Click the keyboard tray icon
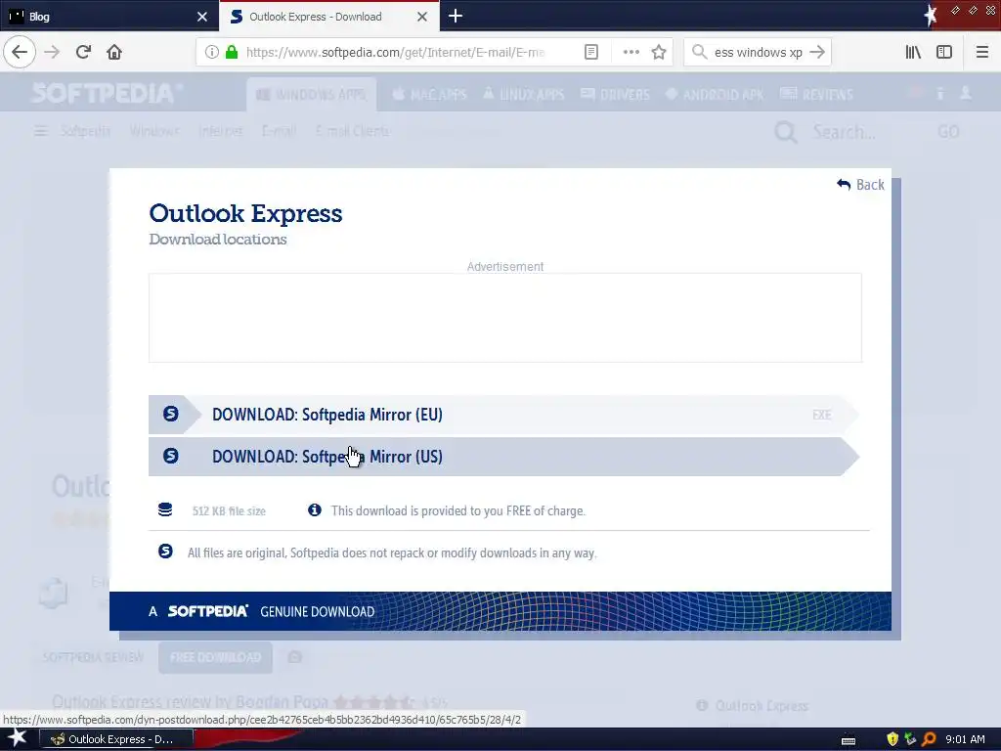Image resolution: width=1001 pixels, height=751 pixels. (x=849, y=741)
